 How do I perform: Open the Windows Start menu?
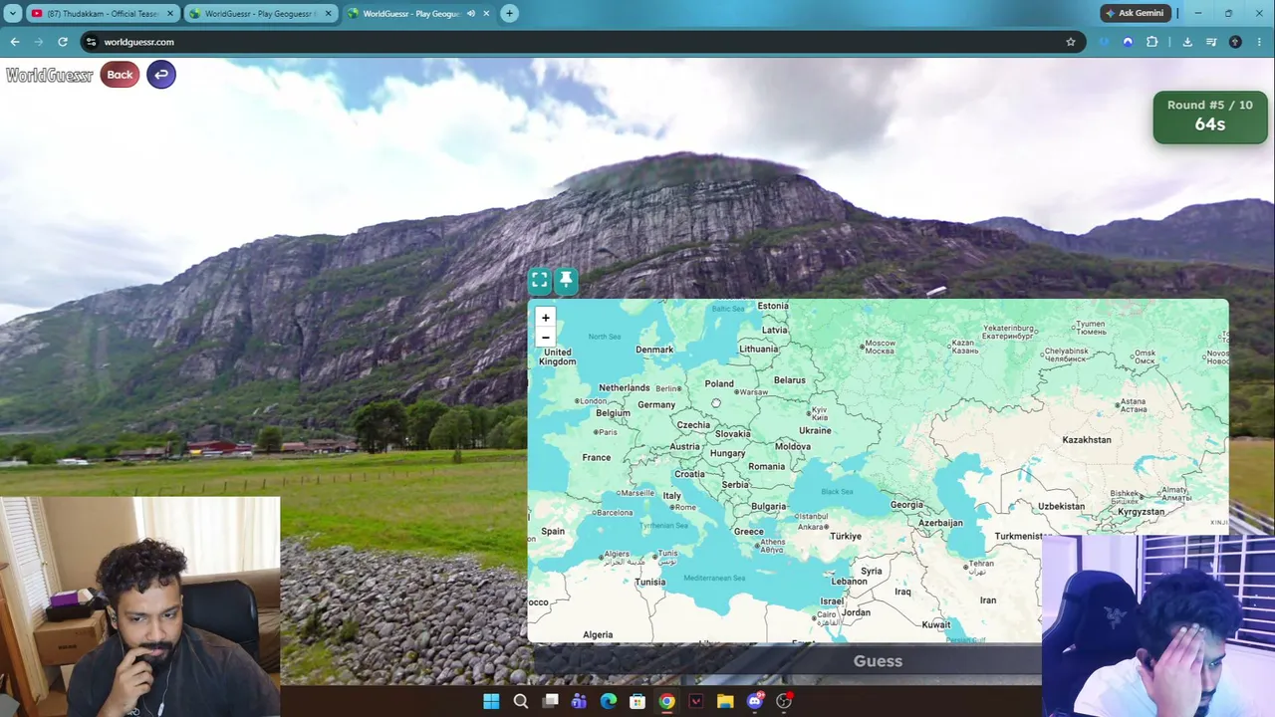tap(491, 701)
